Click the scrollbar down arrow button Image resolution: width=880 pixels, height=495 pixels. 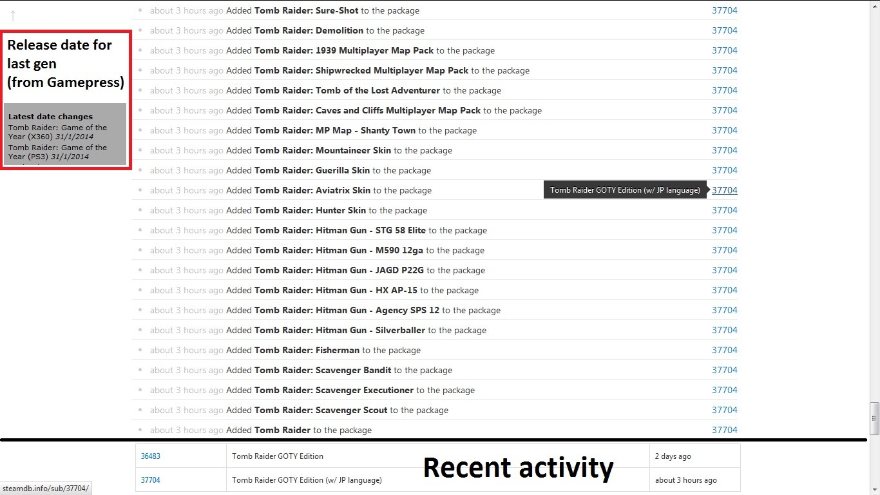point(874,490)
